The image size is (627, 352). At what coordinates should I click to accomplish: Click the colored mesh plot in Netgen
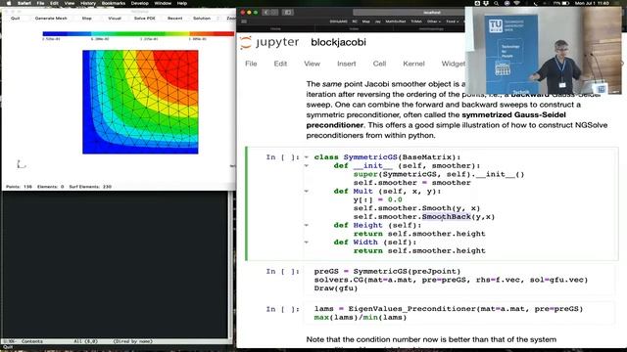140,102
